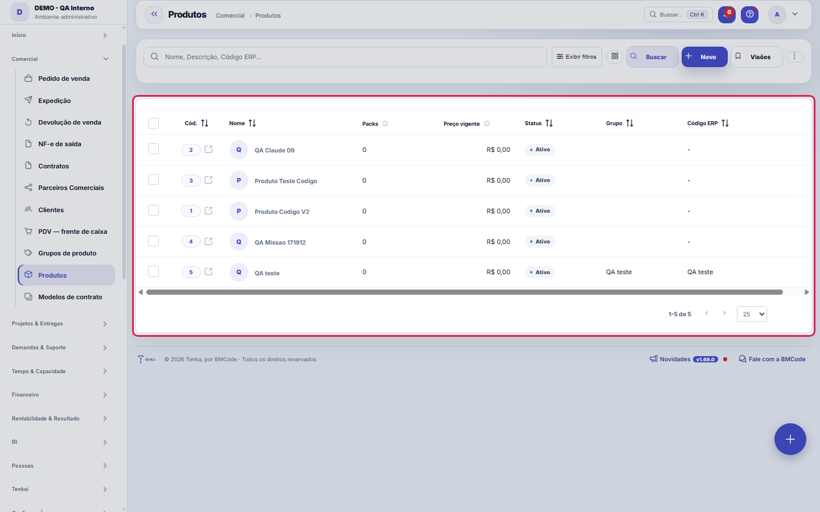This screenshot has height=512, width=820.
Task: Open the Visões button
Action: point(757,57)
